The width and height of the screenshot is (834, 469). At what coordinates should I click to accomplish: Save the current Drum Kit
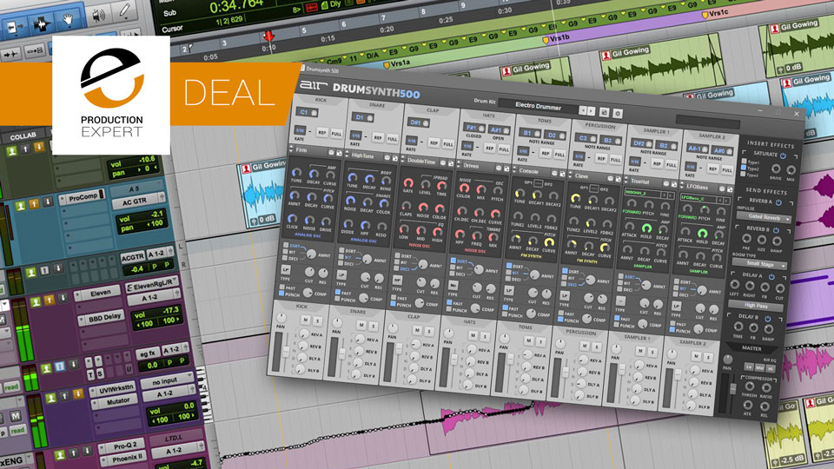[605, 112]
